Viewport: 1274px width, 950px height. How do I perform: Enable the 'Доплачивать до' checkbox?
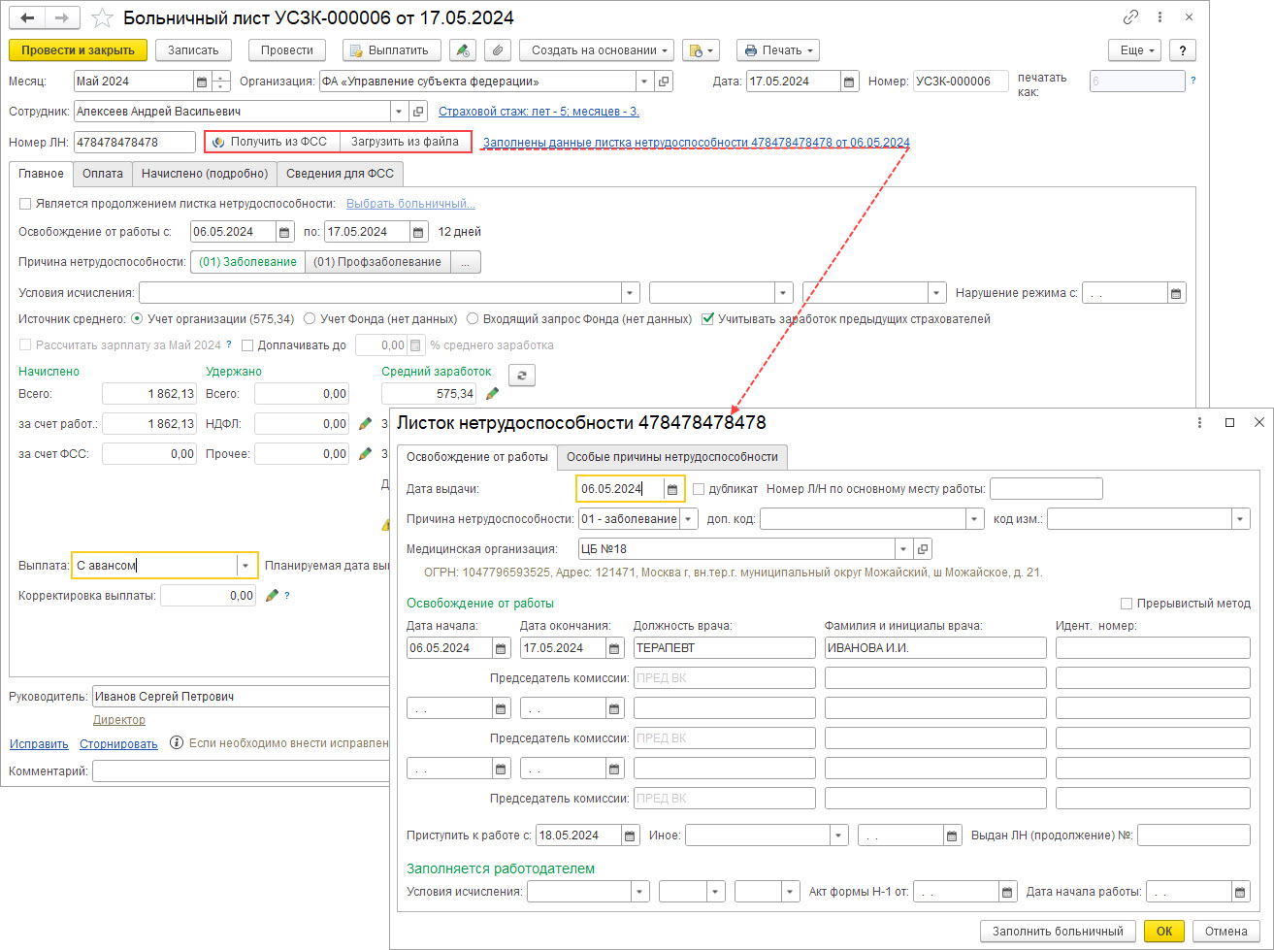[x=247, y=345]
